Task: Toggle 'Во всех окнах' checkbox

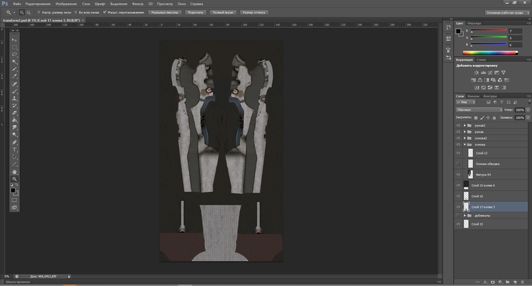Action: click(x=76, y=12)
